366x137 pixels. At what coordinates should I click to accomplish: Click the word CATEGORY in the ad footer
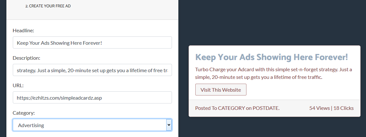pos(231,108)
